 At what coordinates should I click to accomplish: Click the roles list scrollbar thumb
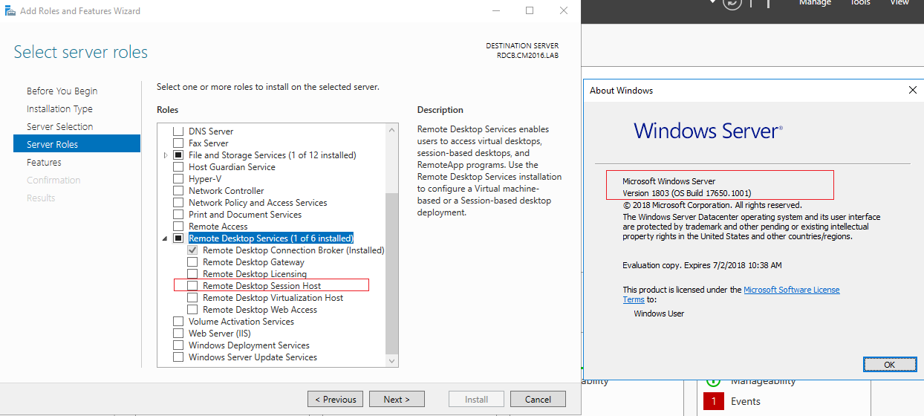coord(392,274)
